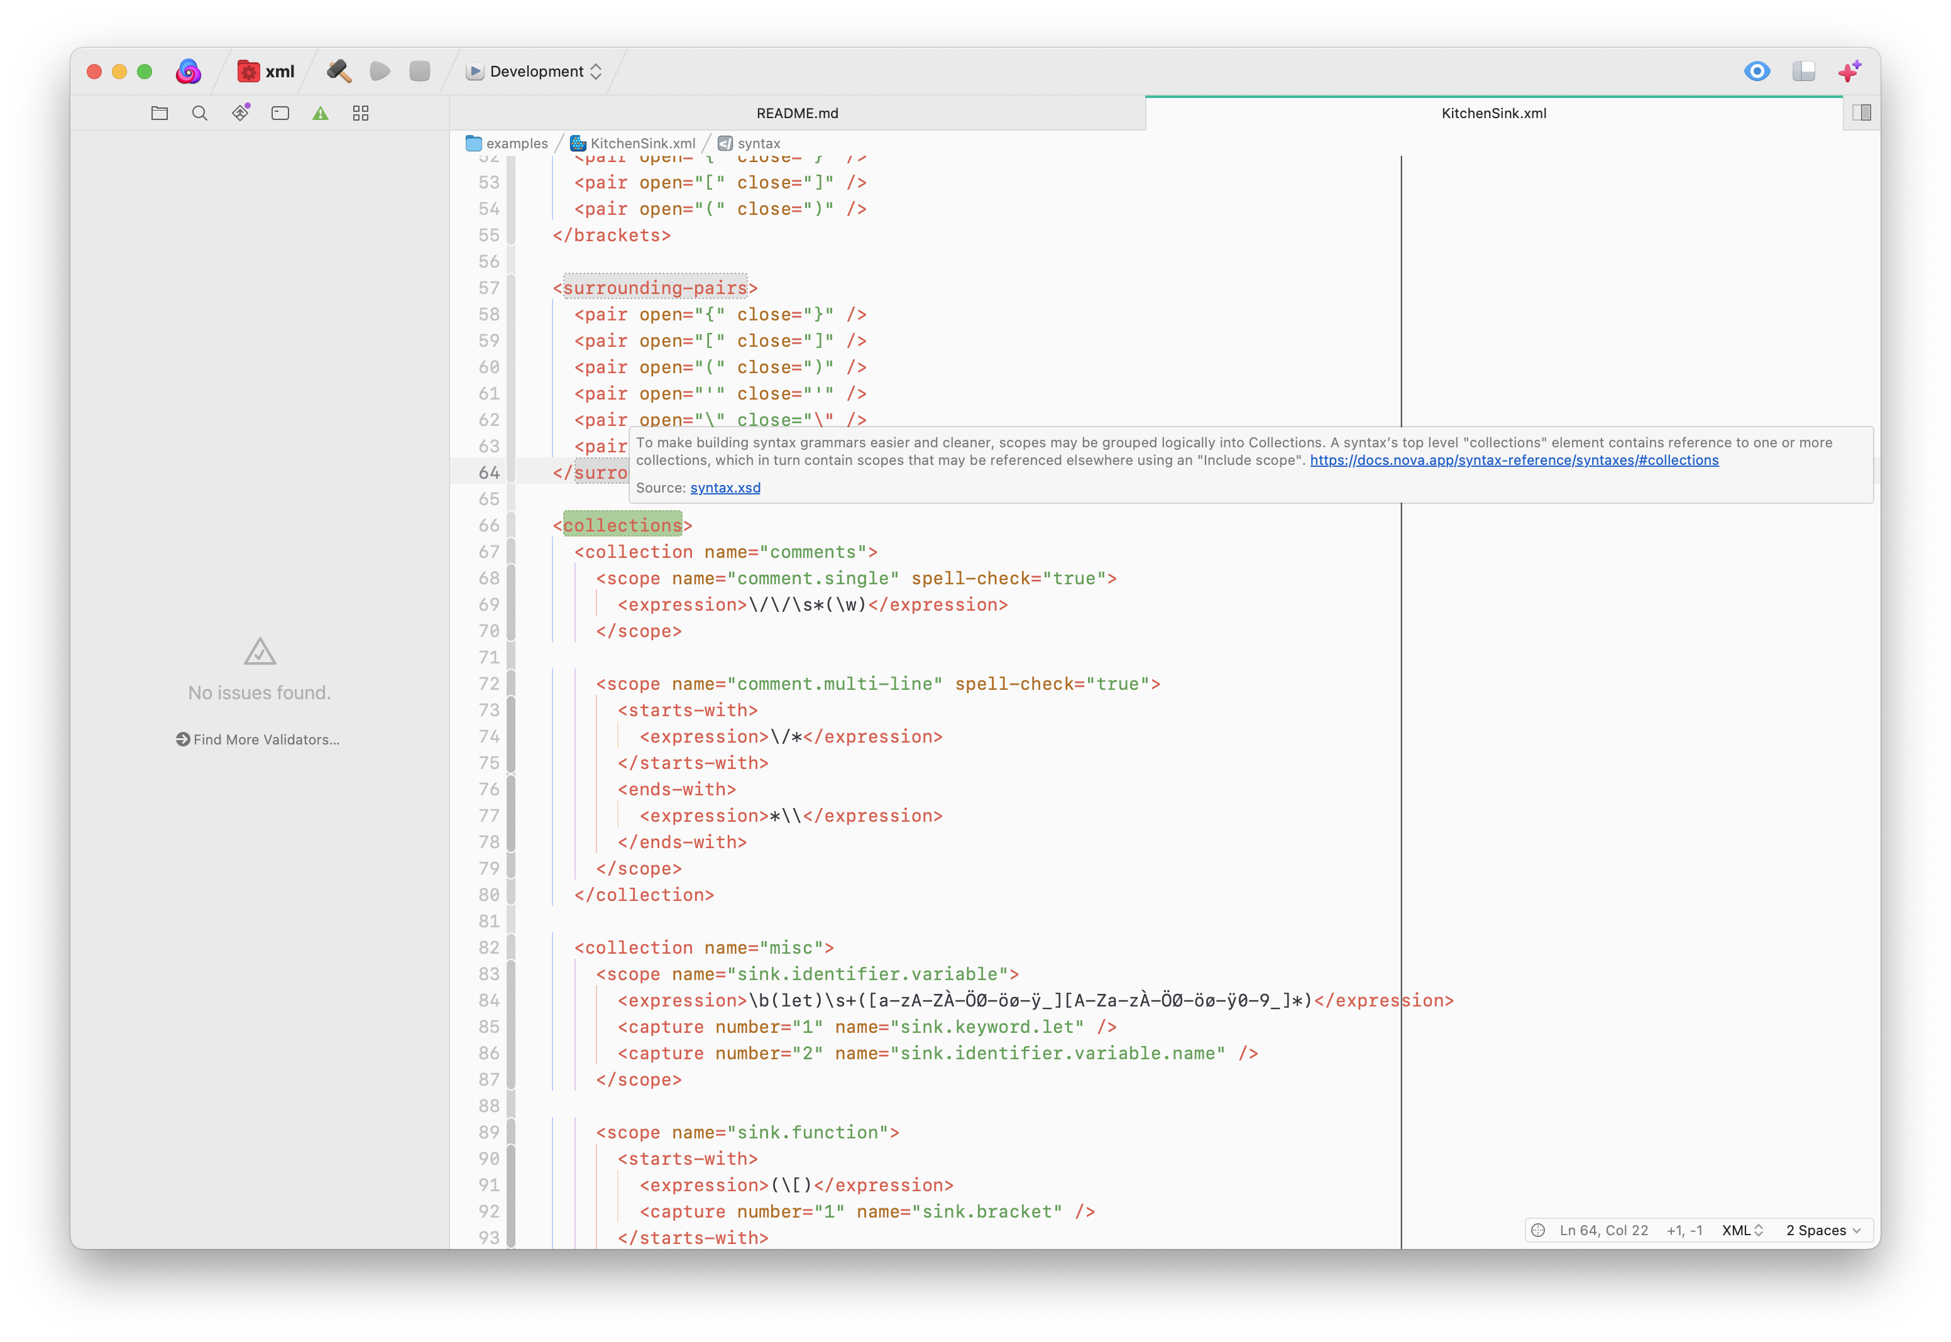Open the syntax.xsd source link
This screenshot has width=1951, height=1342.
725,488
